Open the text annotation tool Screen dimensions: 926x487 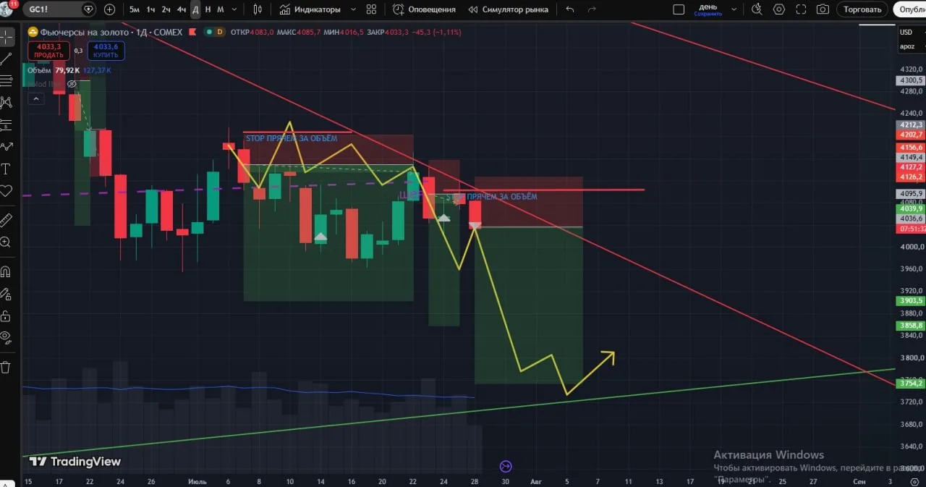tap(7, 169)
